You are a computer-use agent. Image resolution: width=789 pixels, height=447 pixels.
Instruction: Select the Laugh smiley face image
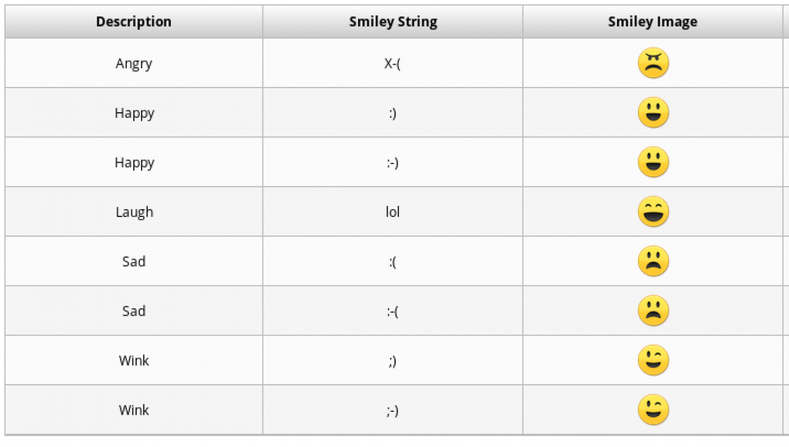pos(653,212)
